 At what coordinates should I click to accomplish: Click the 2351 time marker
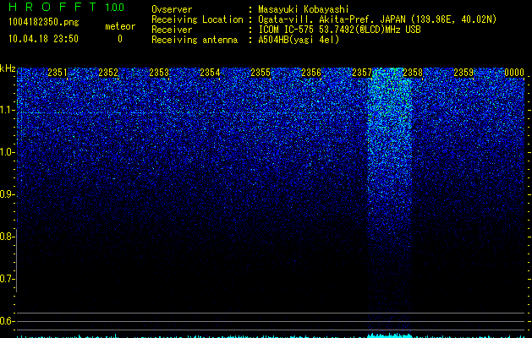(x=58, y=73)
